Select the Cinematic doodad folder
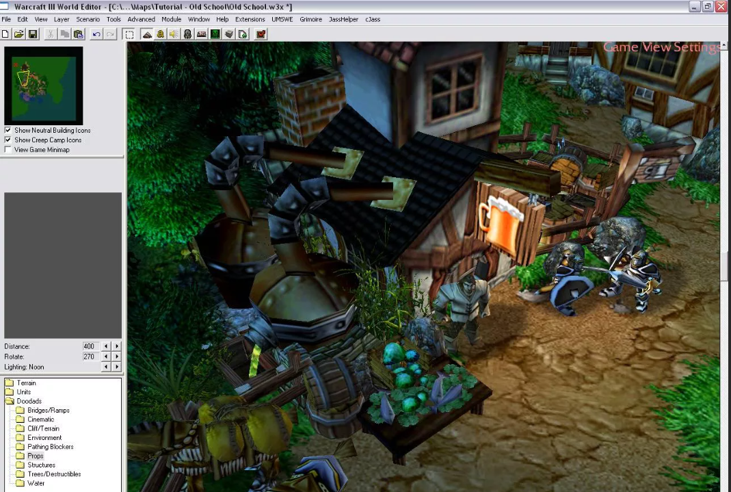731x492 pixels. [40, 419]
